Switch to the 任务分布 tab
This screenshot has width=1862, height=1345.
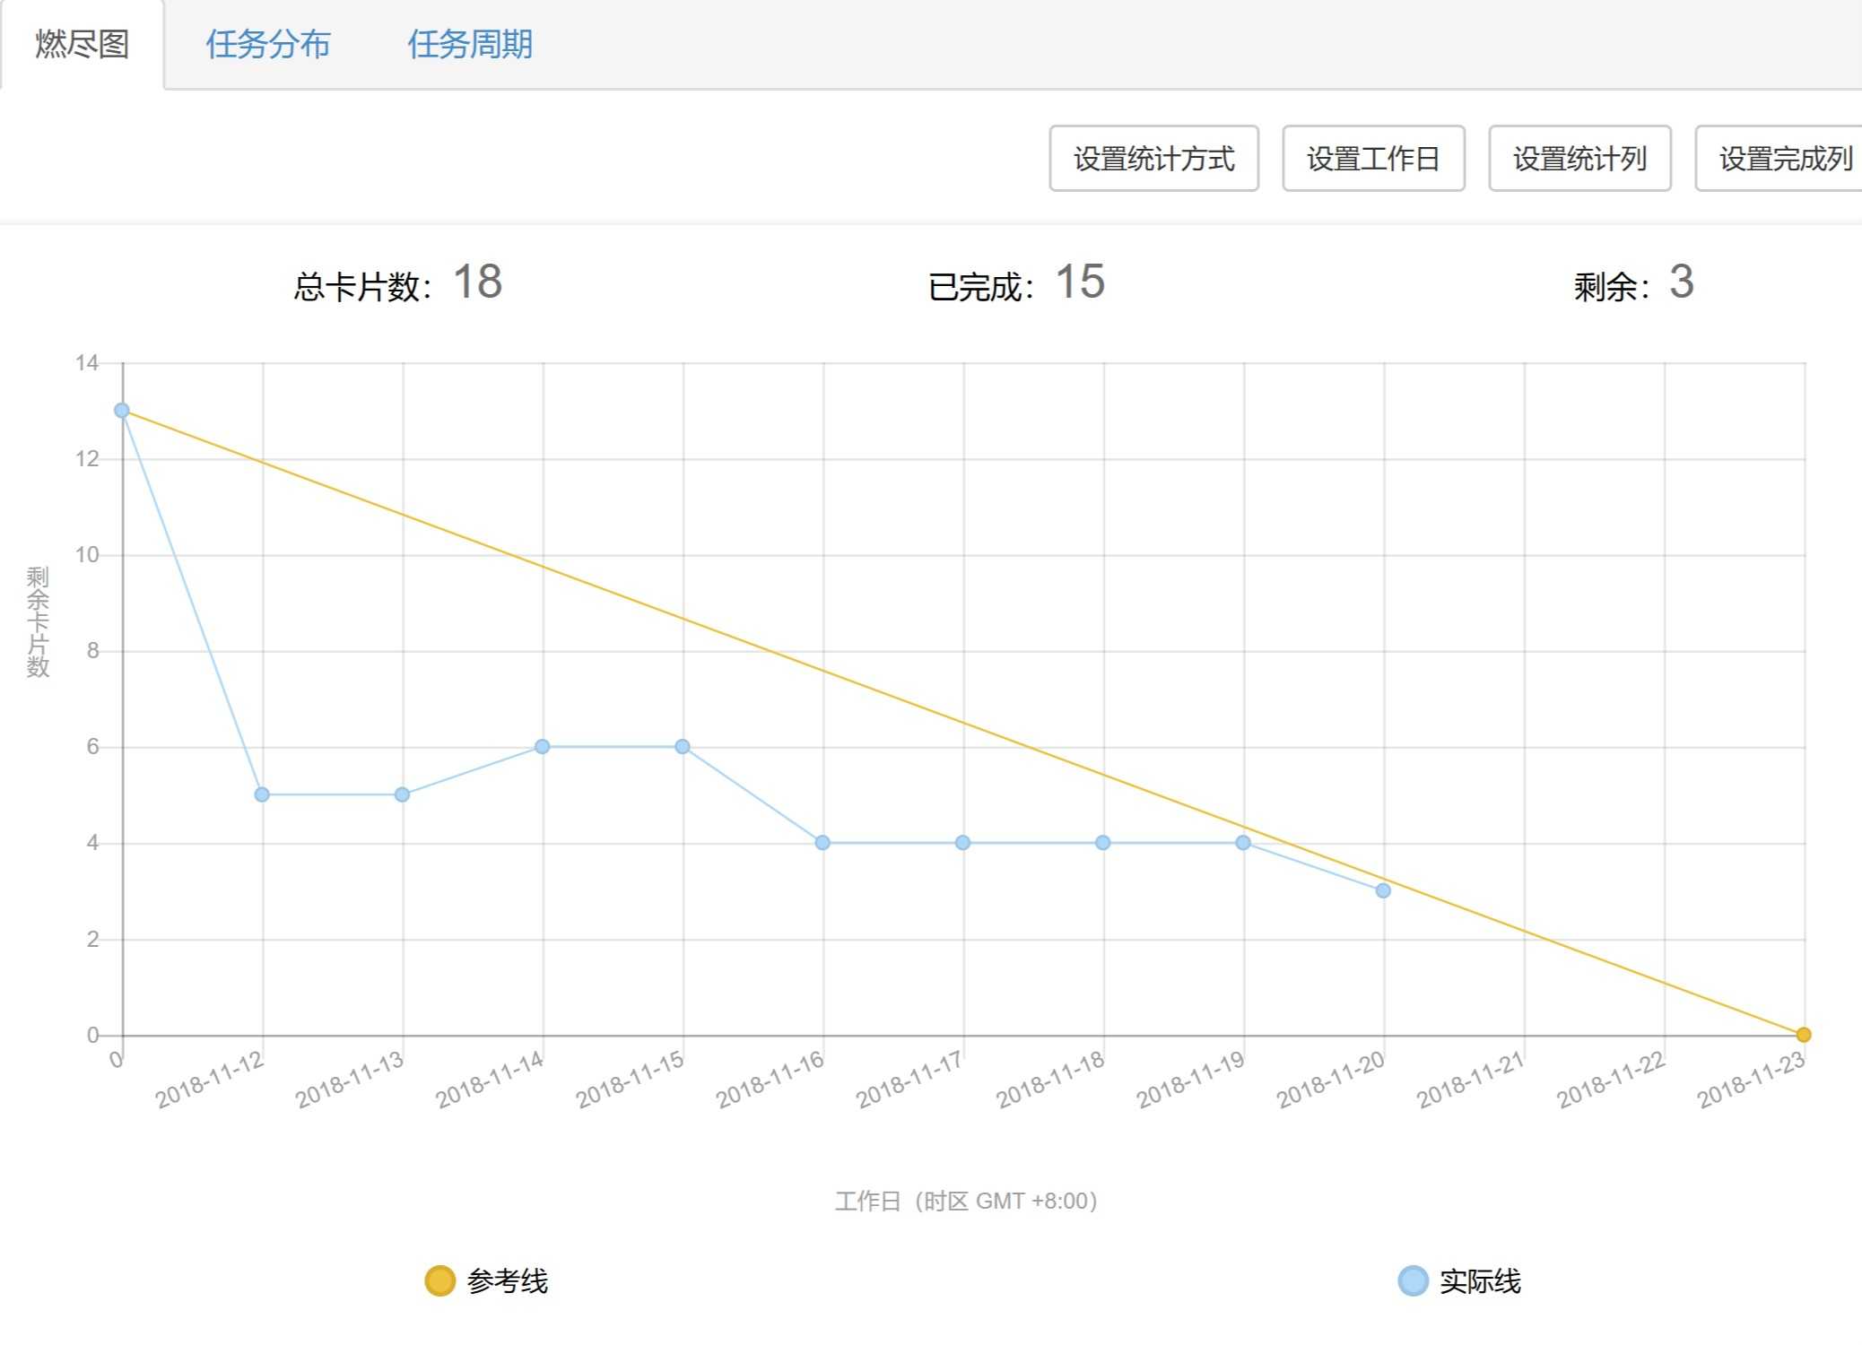pyautogui.click(x=267, y=44)
